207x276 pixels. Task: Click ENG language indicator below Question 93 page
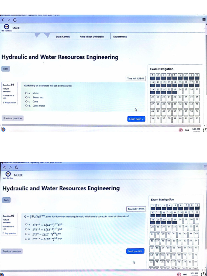(185, 274)
